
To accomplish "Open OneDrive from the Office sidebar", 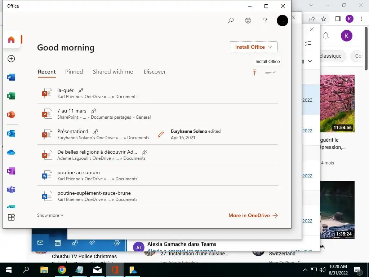I will tap(11, 153).
